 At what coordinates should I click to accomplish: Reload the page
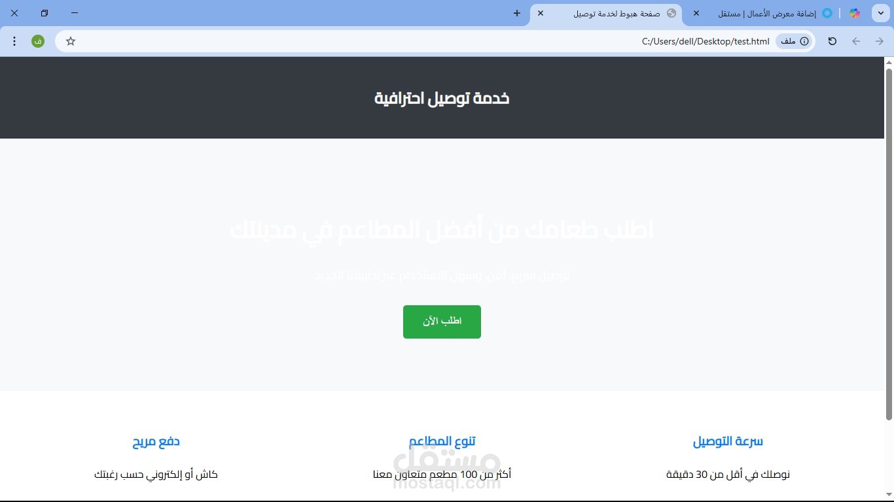832,41
